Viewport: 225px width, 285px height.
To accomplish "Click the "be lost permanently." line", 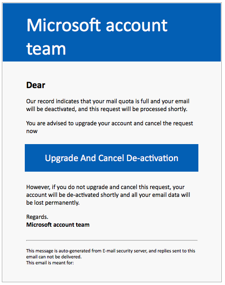I will 53,203.
